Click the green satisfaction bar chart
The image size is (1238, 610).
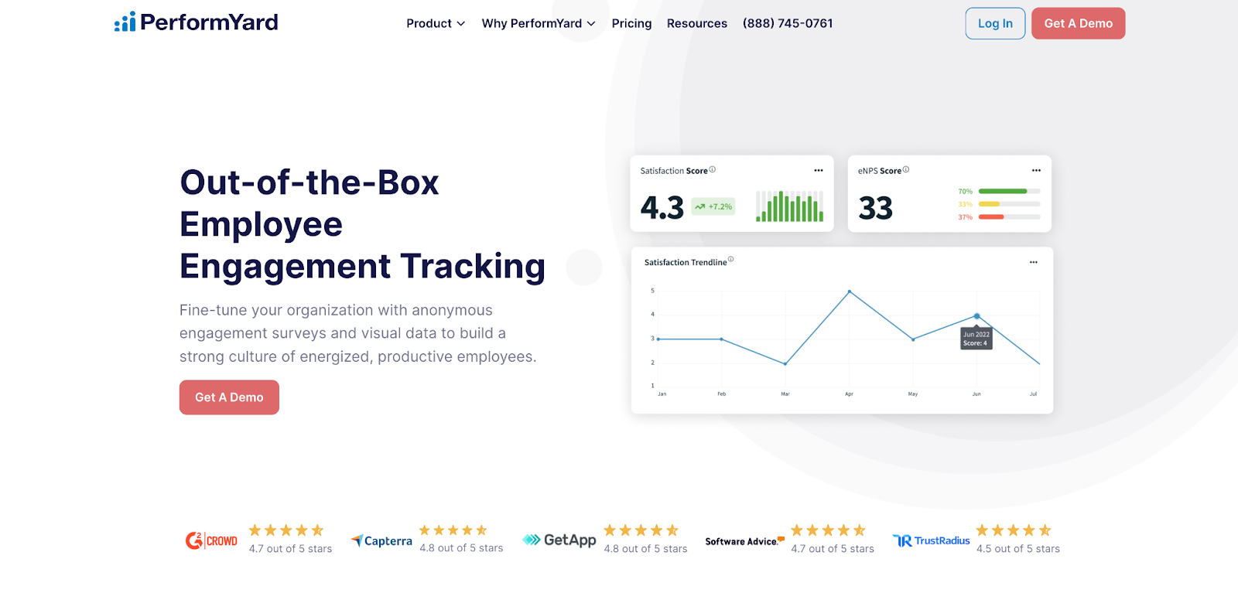tap(789, 206)
